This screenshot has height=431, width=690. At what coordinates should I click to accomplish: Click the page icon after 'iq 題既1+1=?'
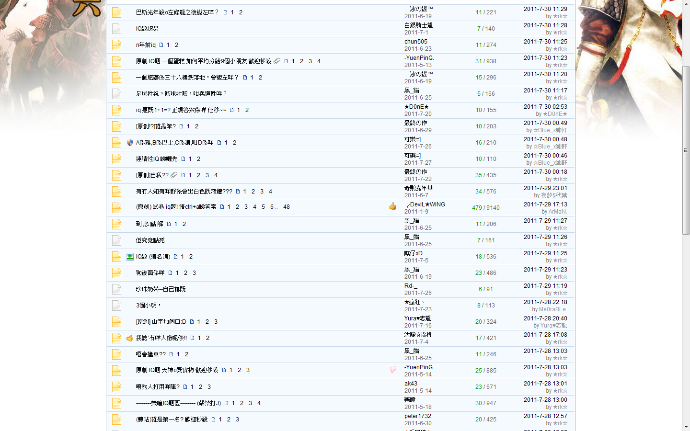click(x=231, y=110)
